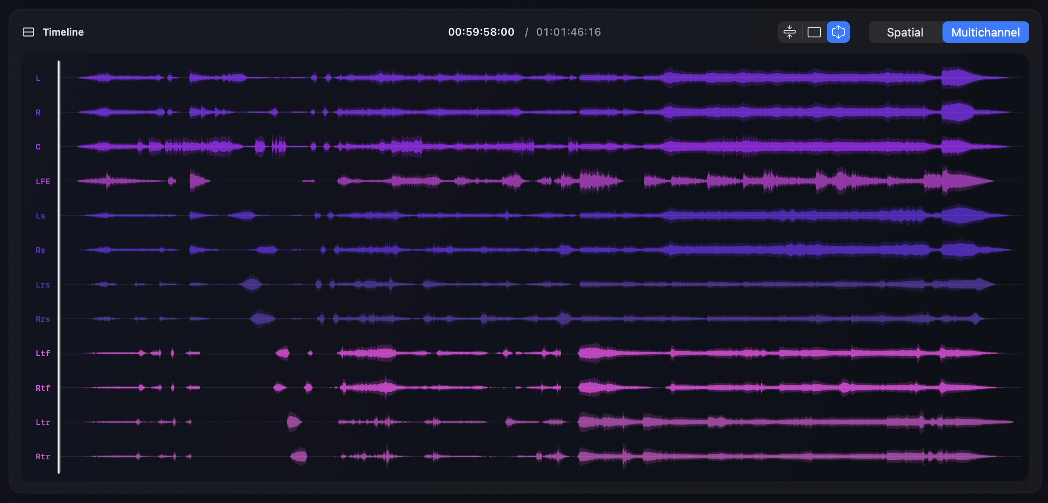This screenshot has height=503, width=1048.
Task: Select the Multichannel view toggle
Action: coord(985,32)
